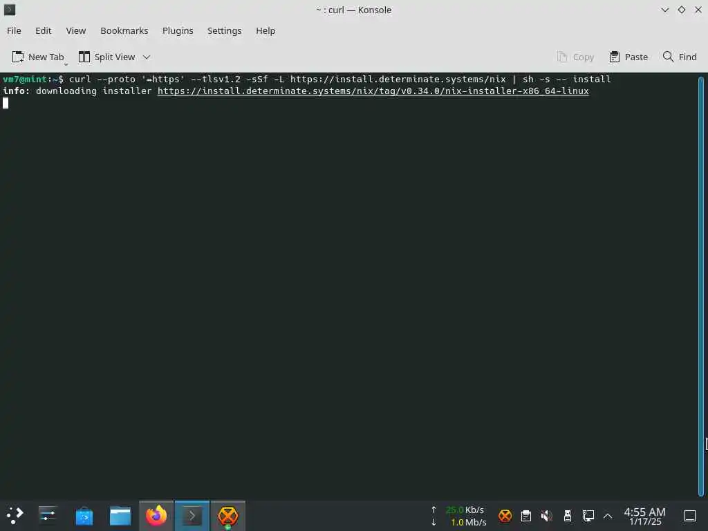708x531 pixels.
Task: Open the View menu
Action: point(76,30)
